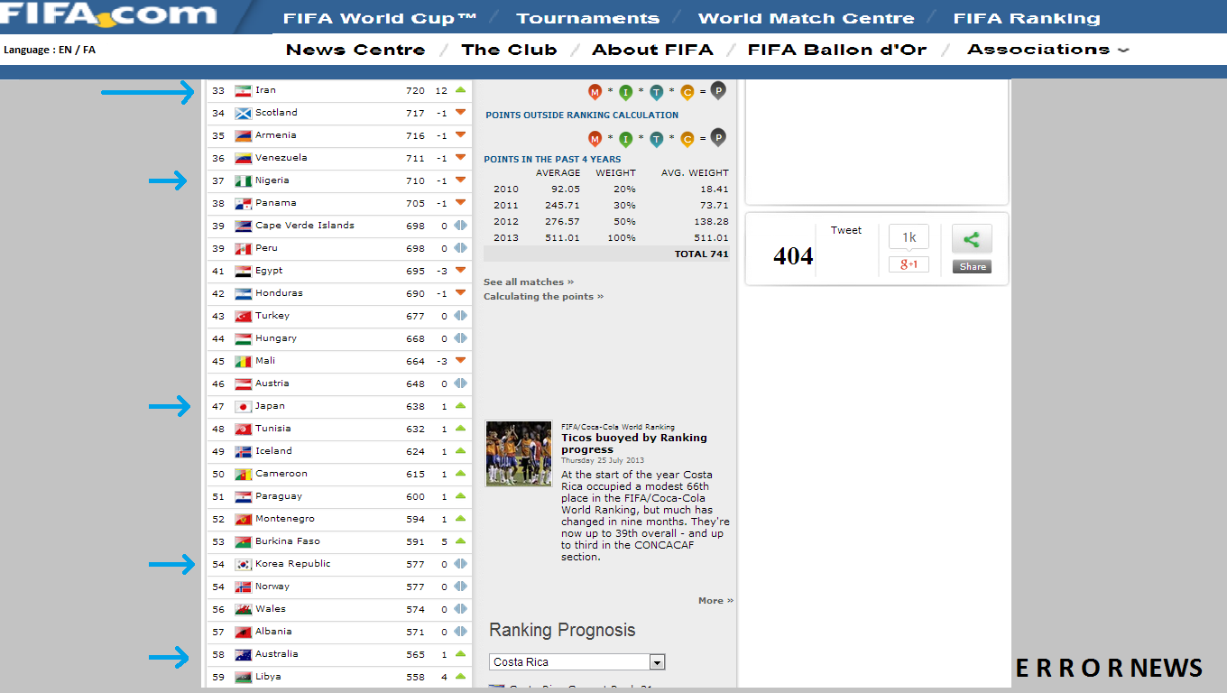The width and height of the screenshot is (1227, 693).
Task: Click the Honduras flag icon
Action: (243, 294)
